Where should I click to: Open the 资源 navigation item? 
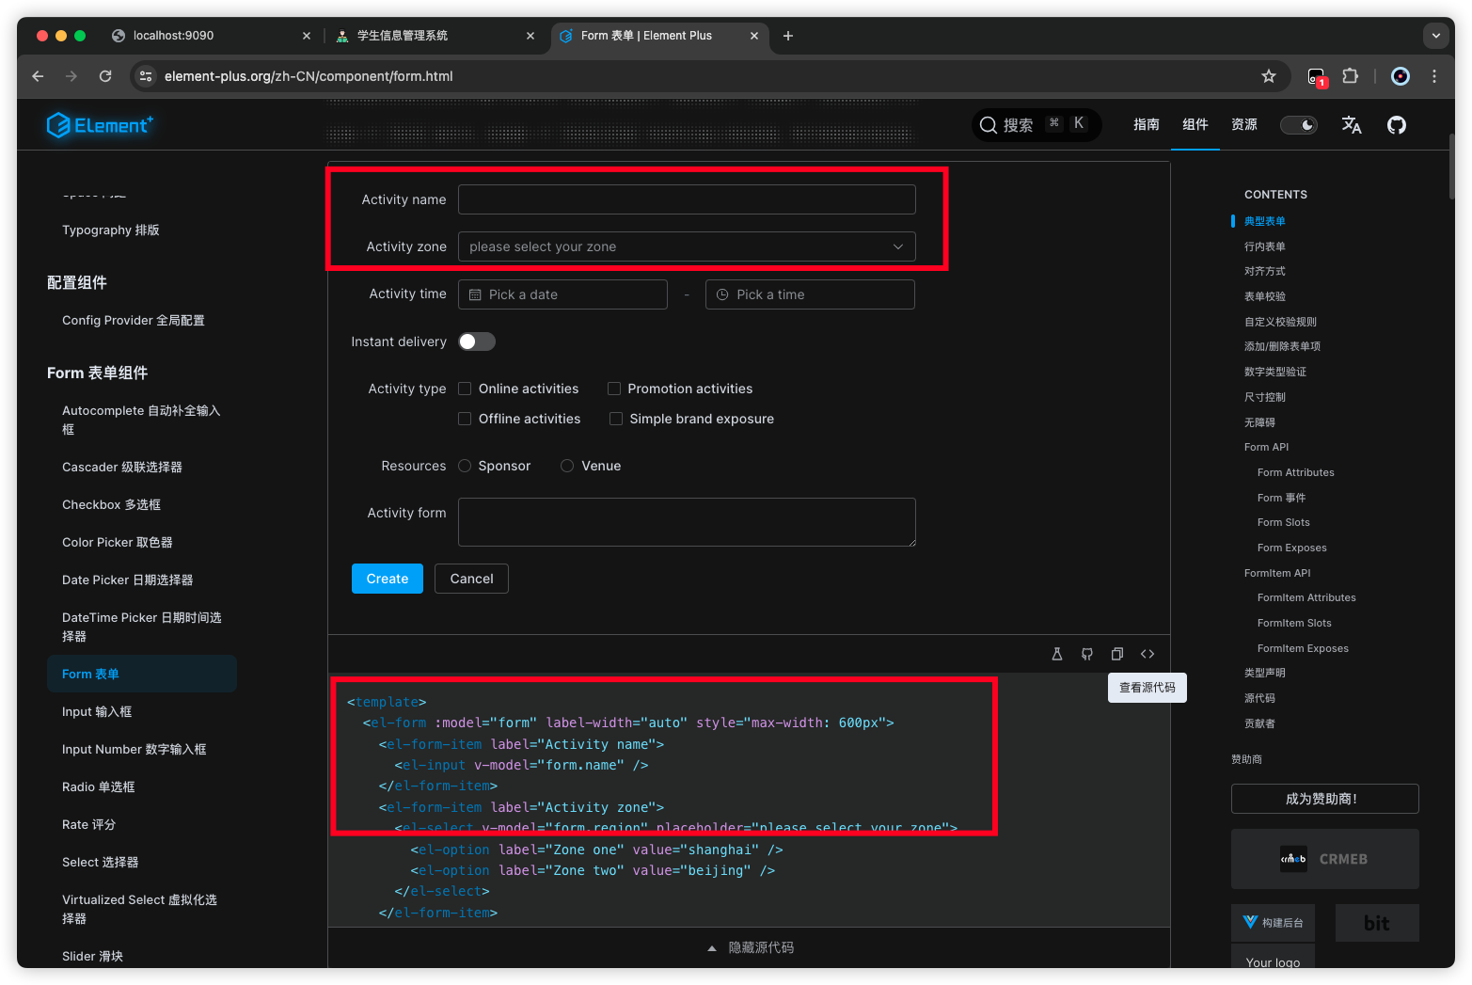point(1244,125)
